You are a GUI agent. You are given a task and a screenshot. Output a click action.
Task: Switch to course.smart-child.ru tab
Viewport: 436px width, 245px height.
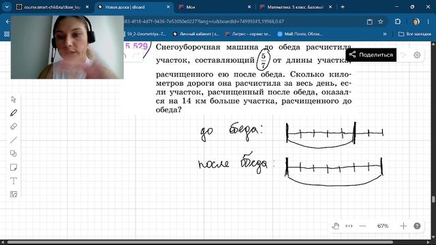53,7
